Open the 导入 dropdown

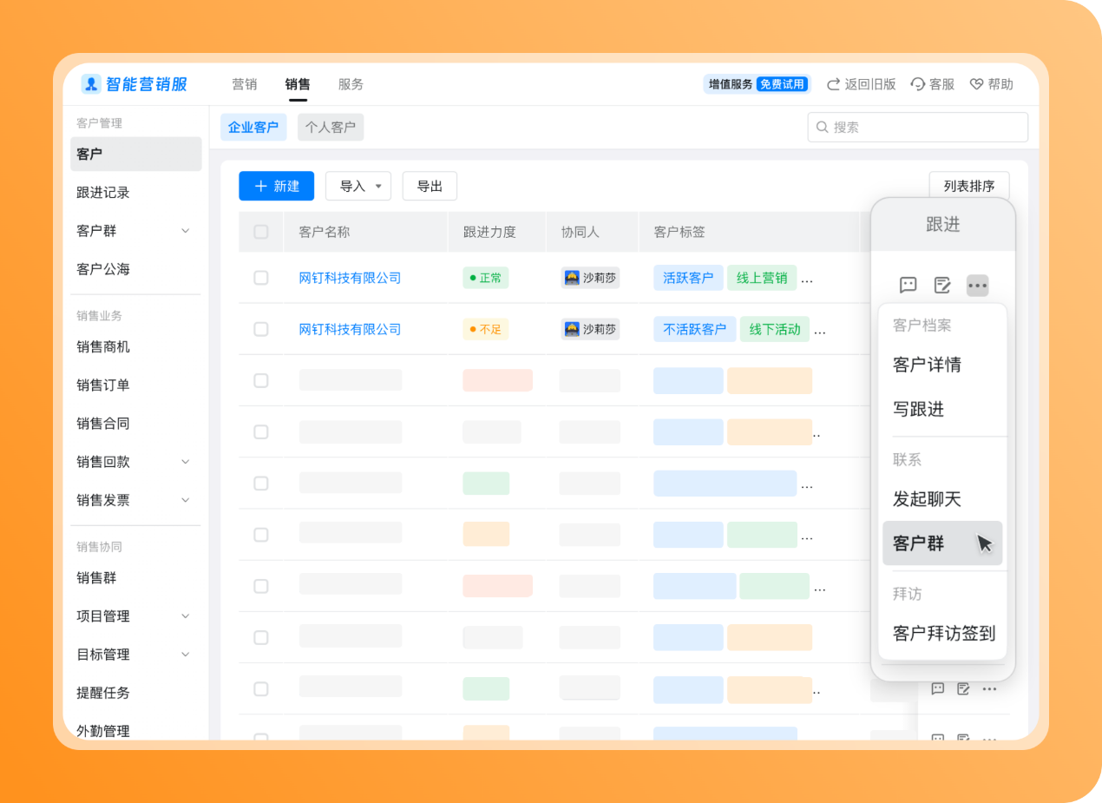coord(357,186)
